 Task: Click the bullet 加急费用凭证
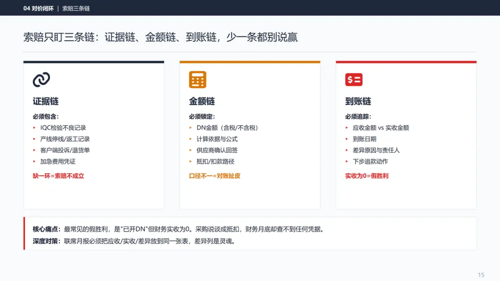pyautogui.click(x=58, y=161)
